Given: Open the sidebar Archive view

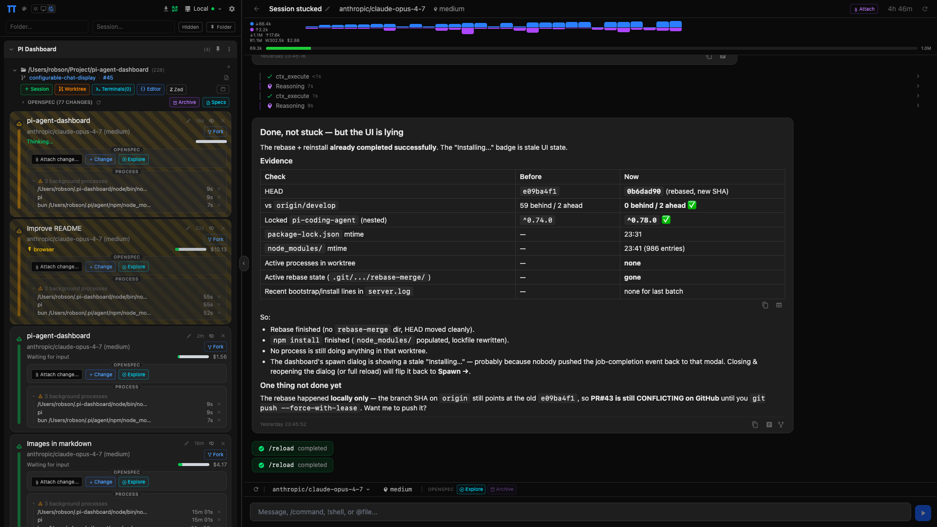Looking at the screenshot, I should coord(184,102).
